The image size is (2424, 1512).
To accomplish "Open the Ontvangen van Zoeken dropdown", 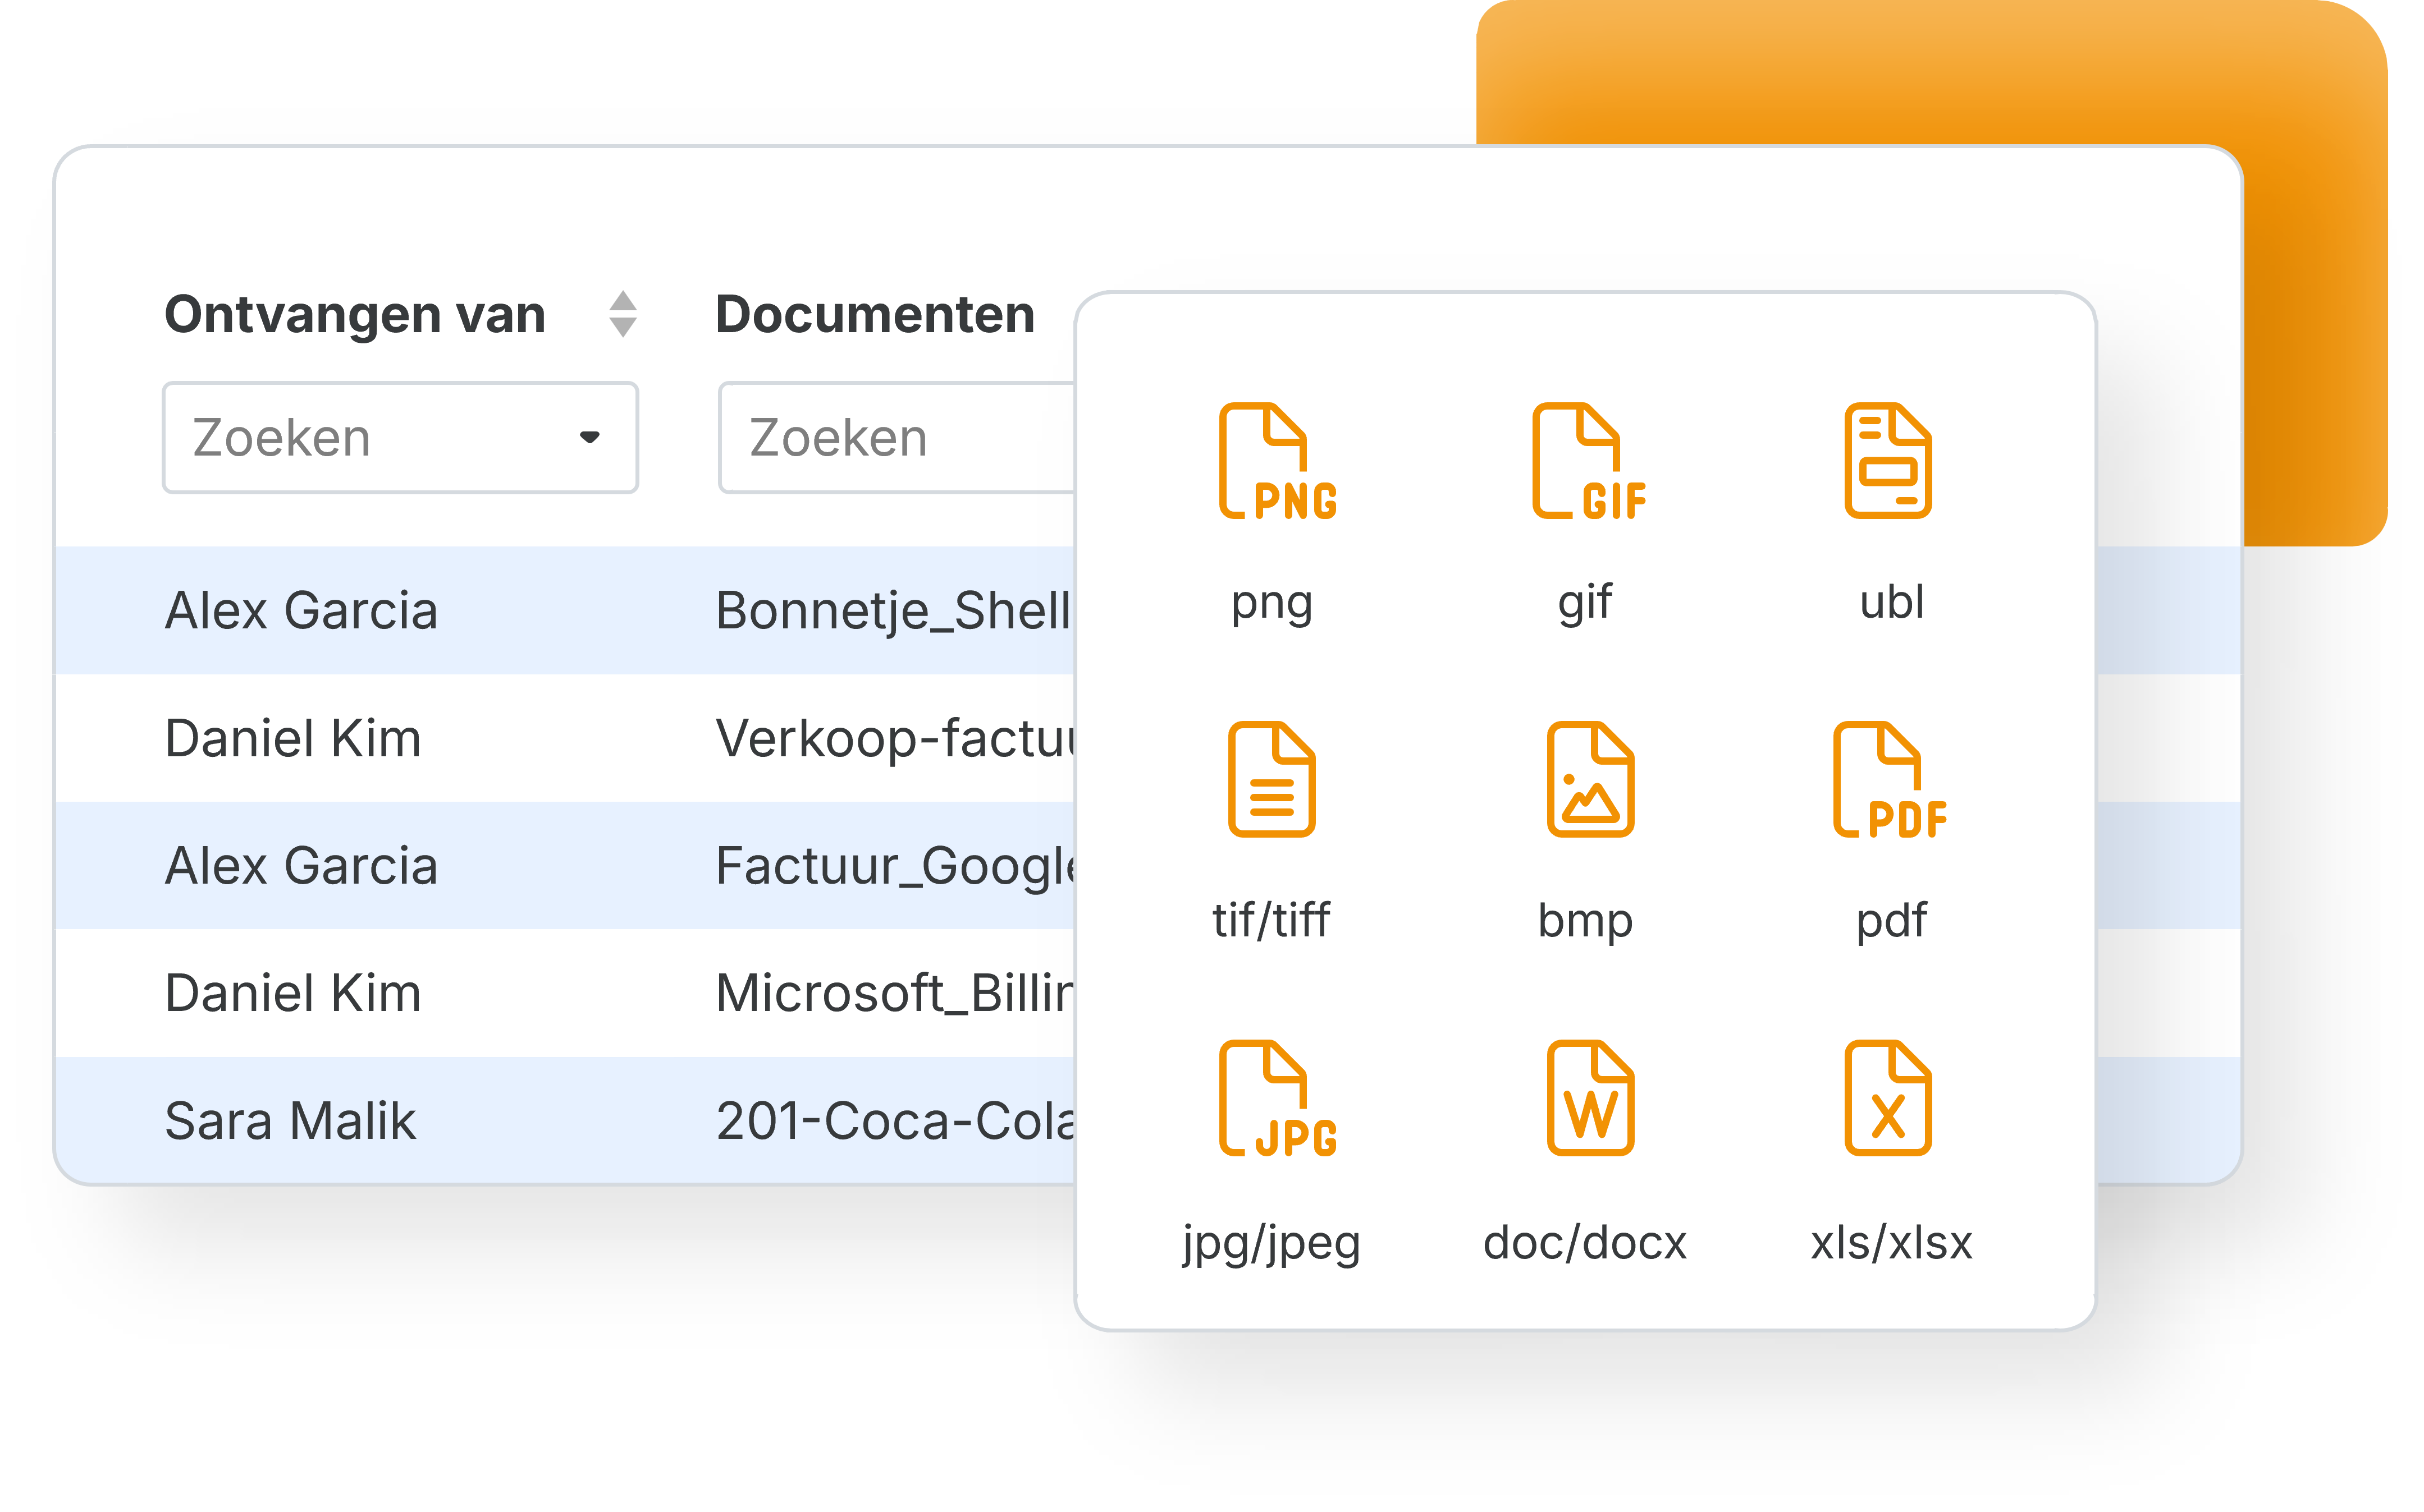I will pos(400,438).
